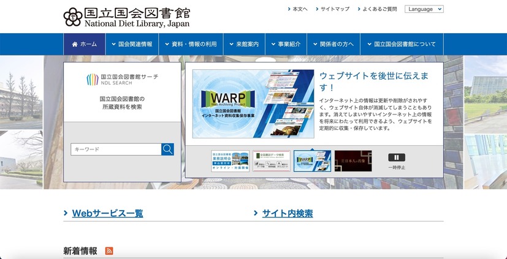Click the キーワード search input field
The height and width of the screenshot is (259, 507).
pos(116,149)
